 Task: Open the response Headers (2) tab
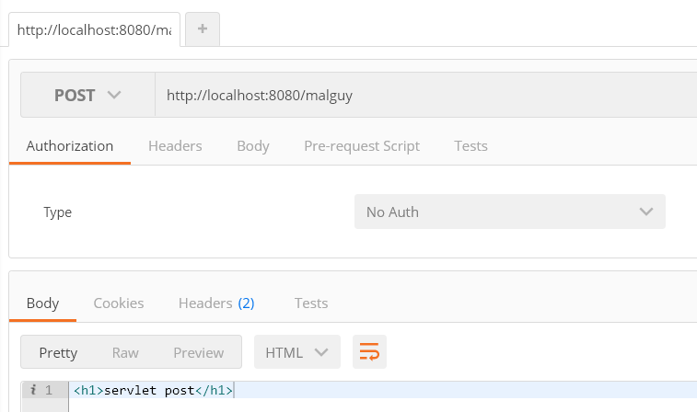[216, 303]
